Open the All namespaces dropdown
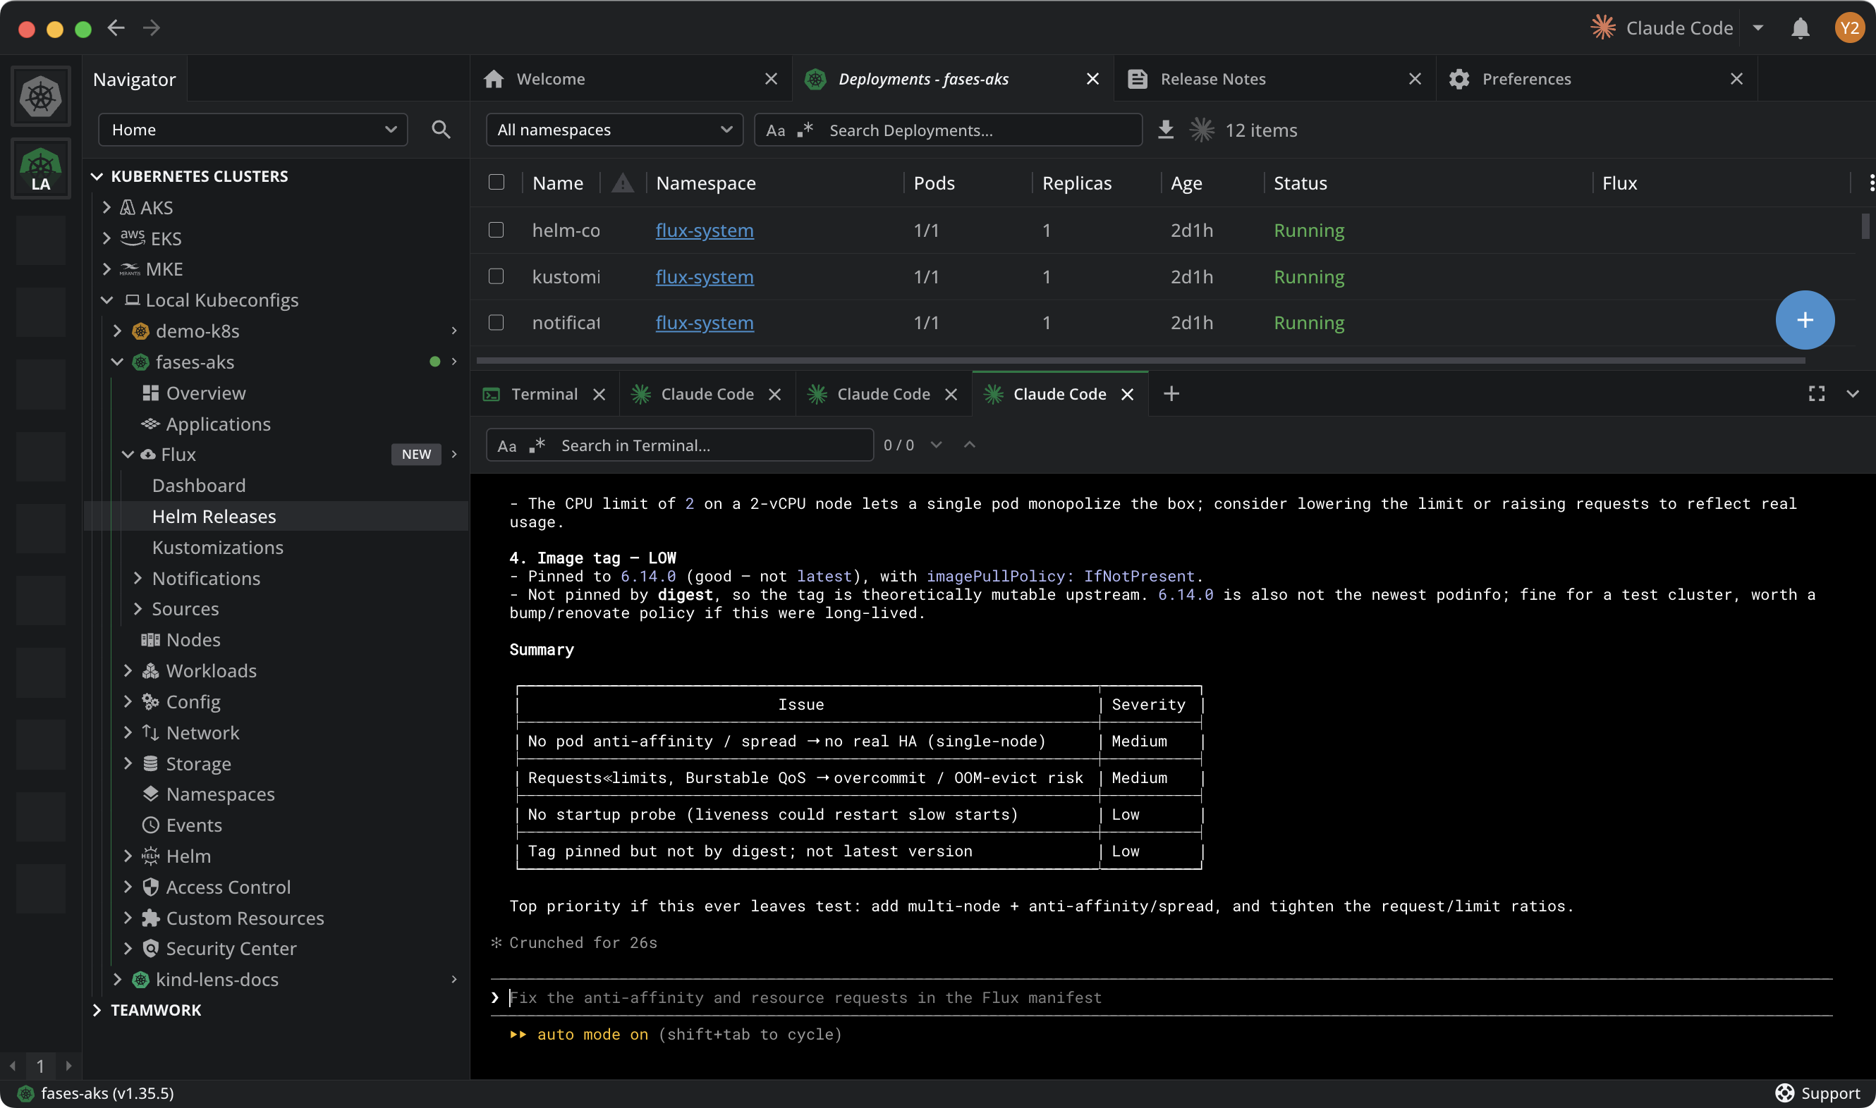The height and width of the screenshot is (1108, 1876). point(614,130)
